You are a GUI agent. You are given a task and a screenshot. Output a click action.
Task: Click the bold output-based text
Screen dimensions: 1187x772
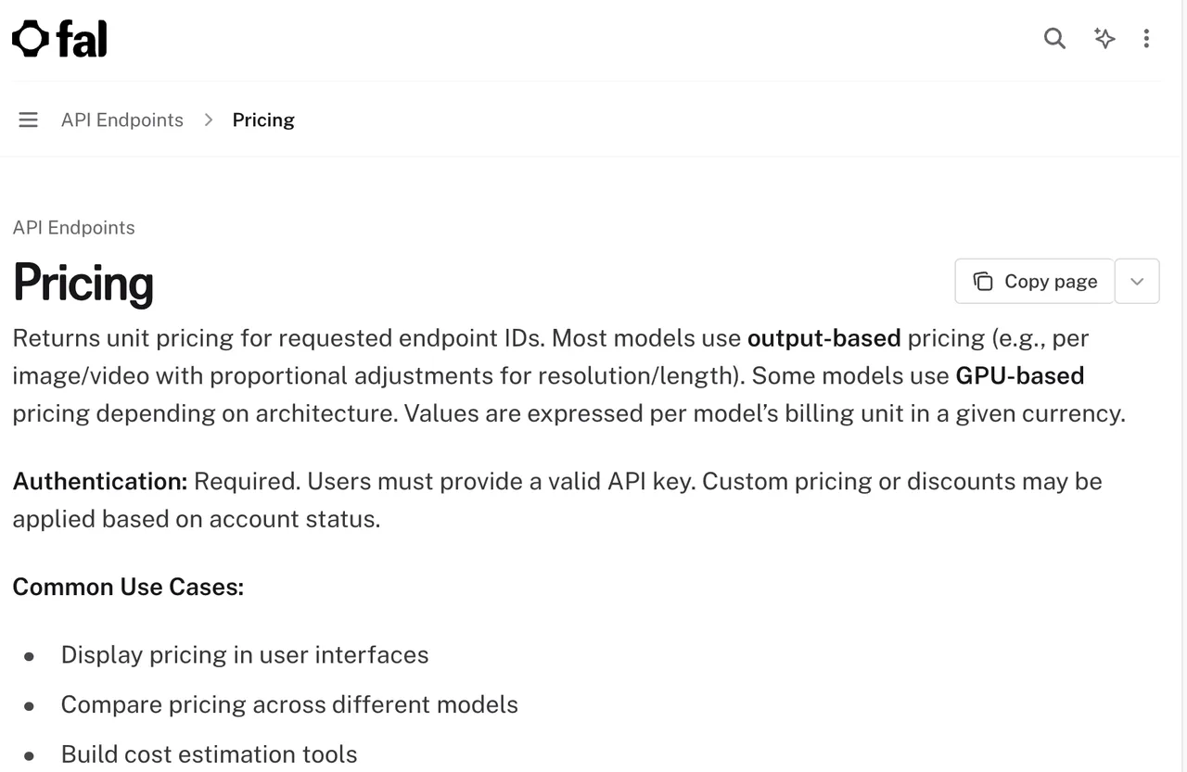[x=824, y=337]
